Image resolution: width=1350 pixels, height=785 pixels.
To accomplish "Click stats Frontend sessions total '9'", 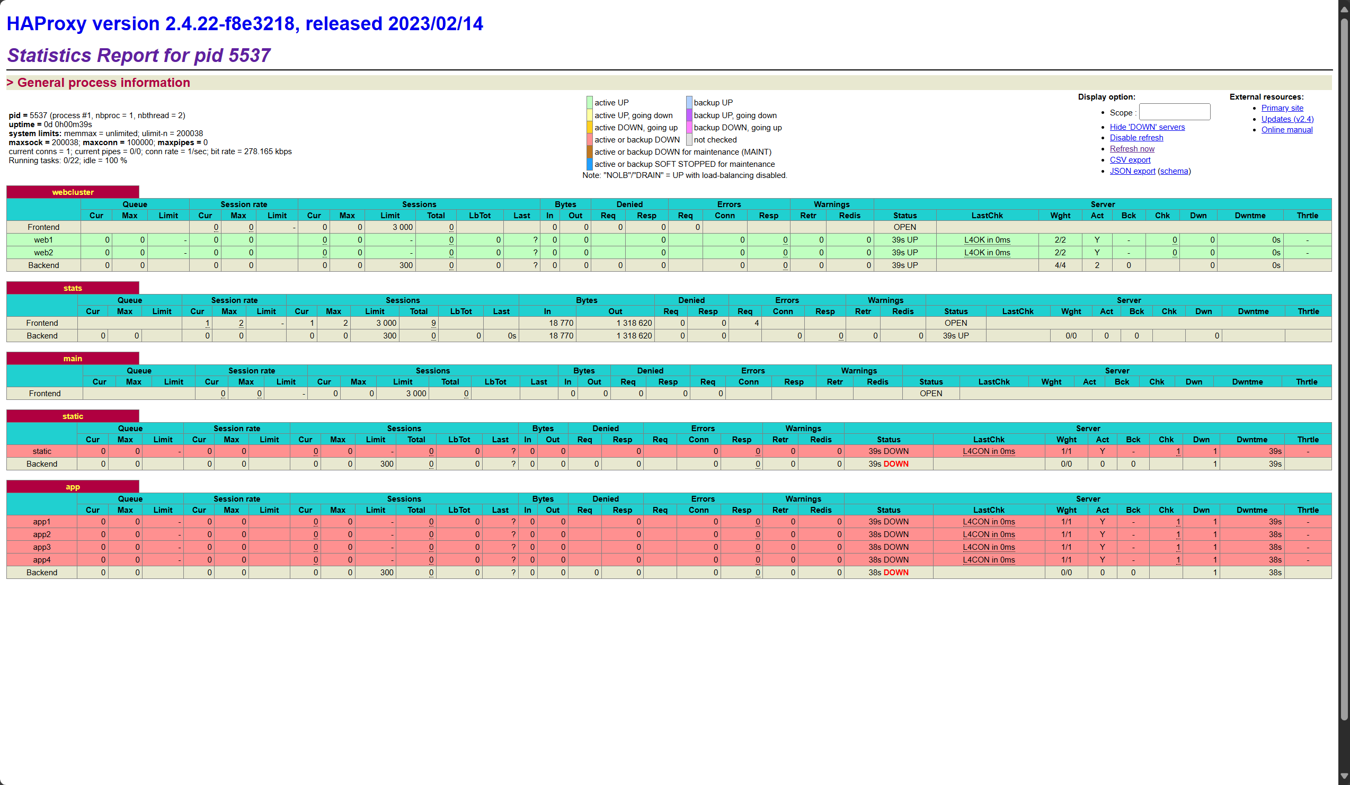I will click(x=433, y=323).
